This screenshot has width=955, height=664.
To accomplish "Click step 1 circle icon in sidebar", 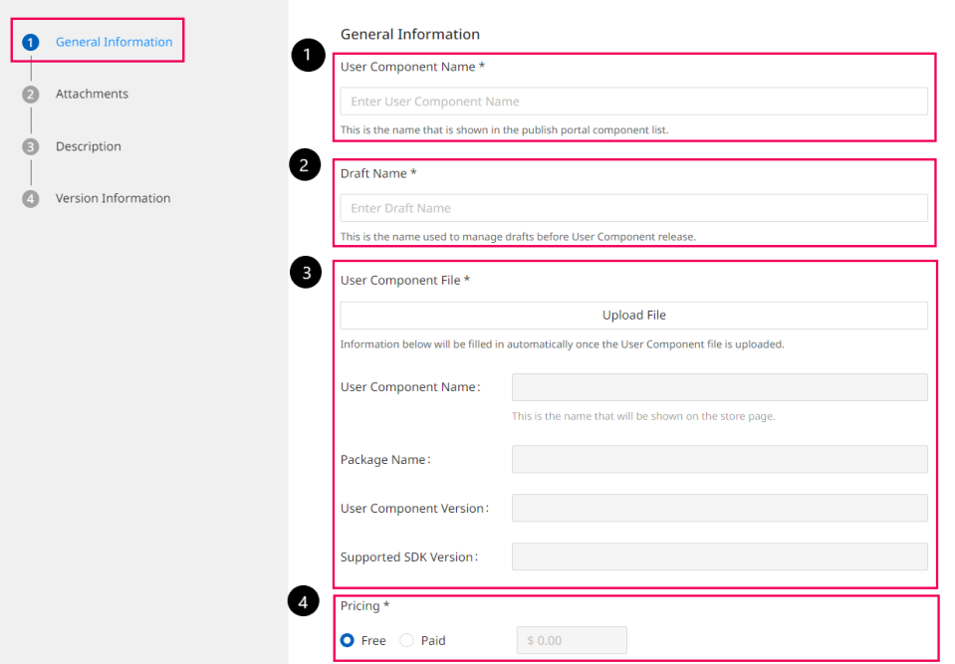I will 31,42.
